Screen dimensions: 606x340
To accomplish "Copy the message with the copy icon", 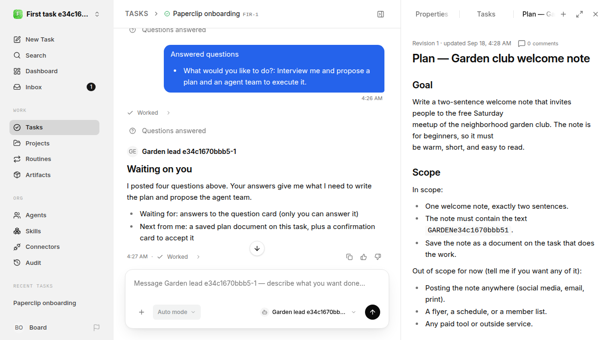I will click(349, 257).
